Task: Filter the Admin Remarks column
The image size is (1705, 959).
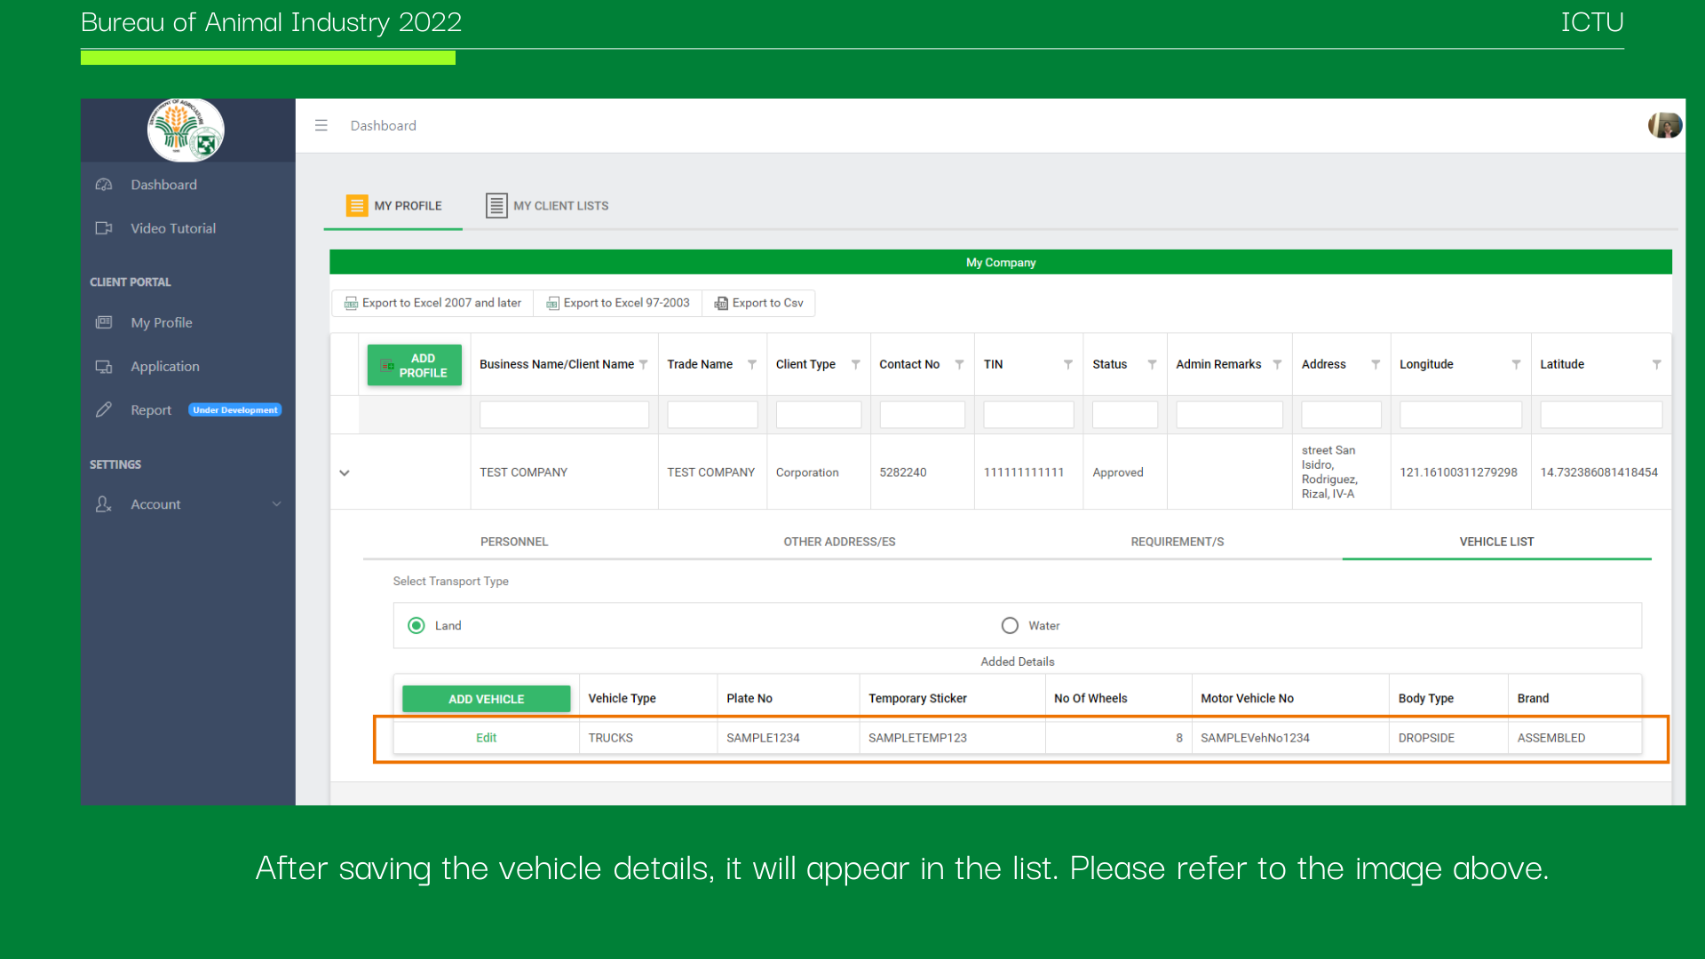Action: pos(1277,364)
